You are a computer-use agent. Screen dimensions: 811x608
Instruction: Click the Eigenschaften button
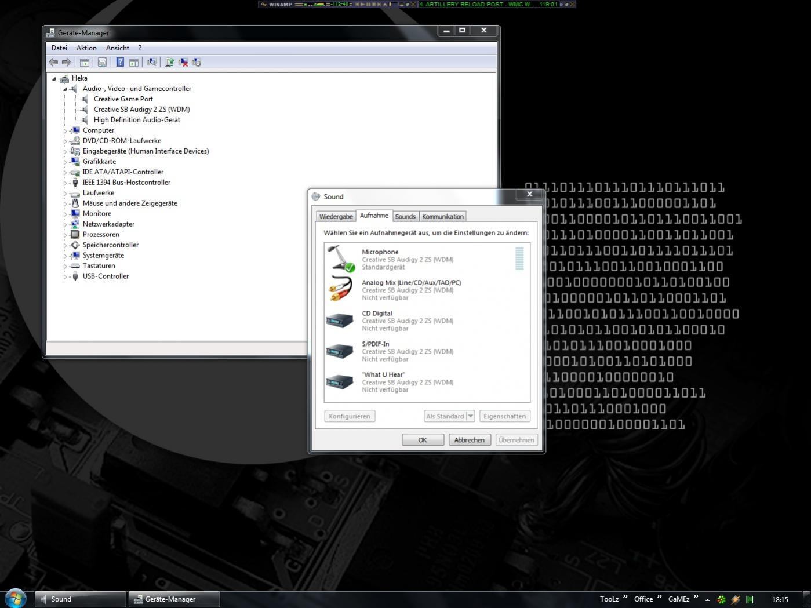pos(505,416)
